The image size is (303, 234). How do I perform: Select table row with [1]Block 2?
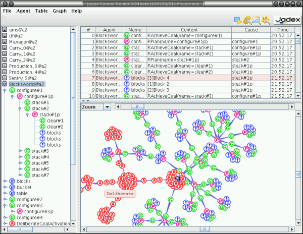[x=188, y=84]
